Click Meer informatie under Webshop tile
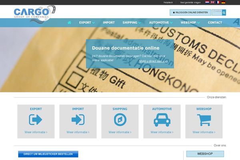 point(204,132)
